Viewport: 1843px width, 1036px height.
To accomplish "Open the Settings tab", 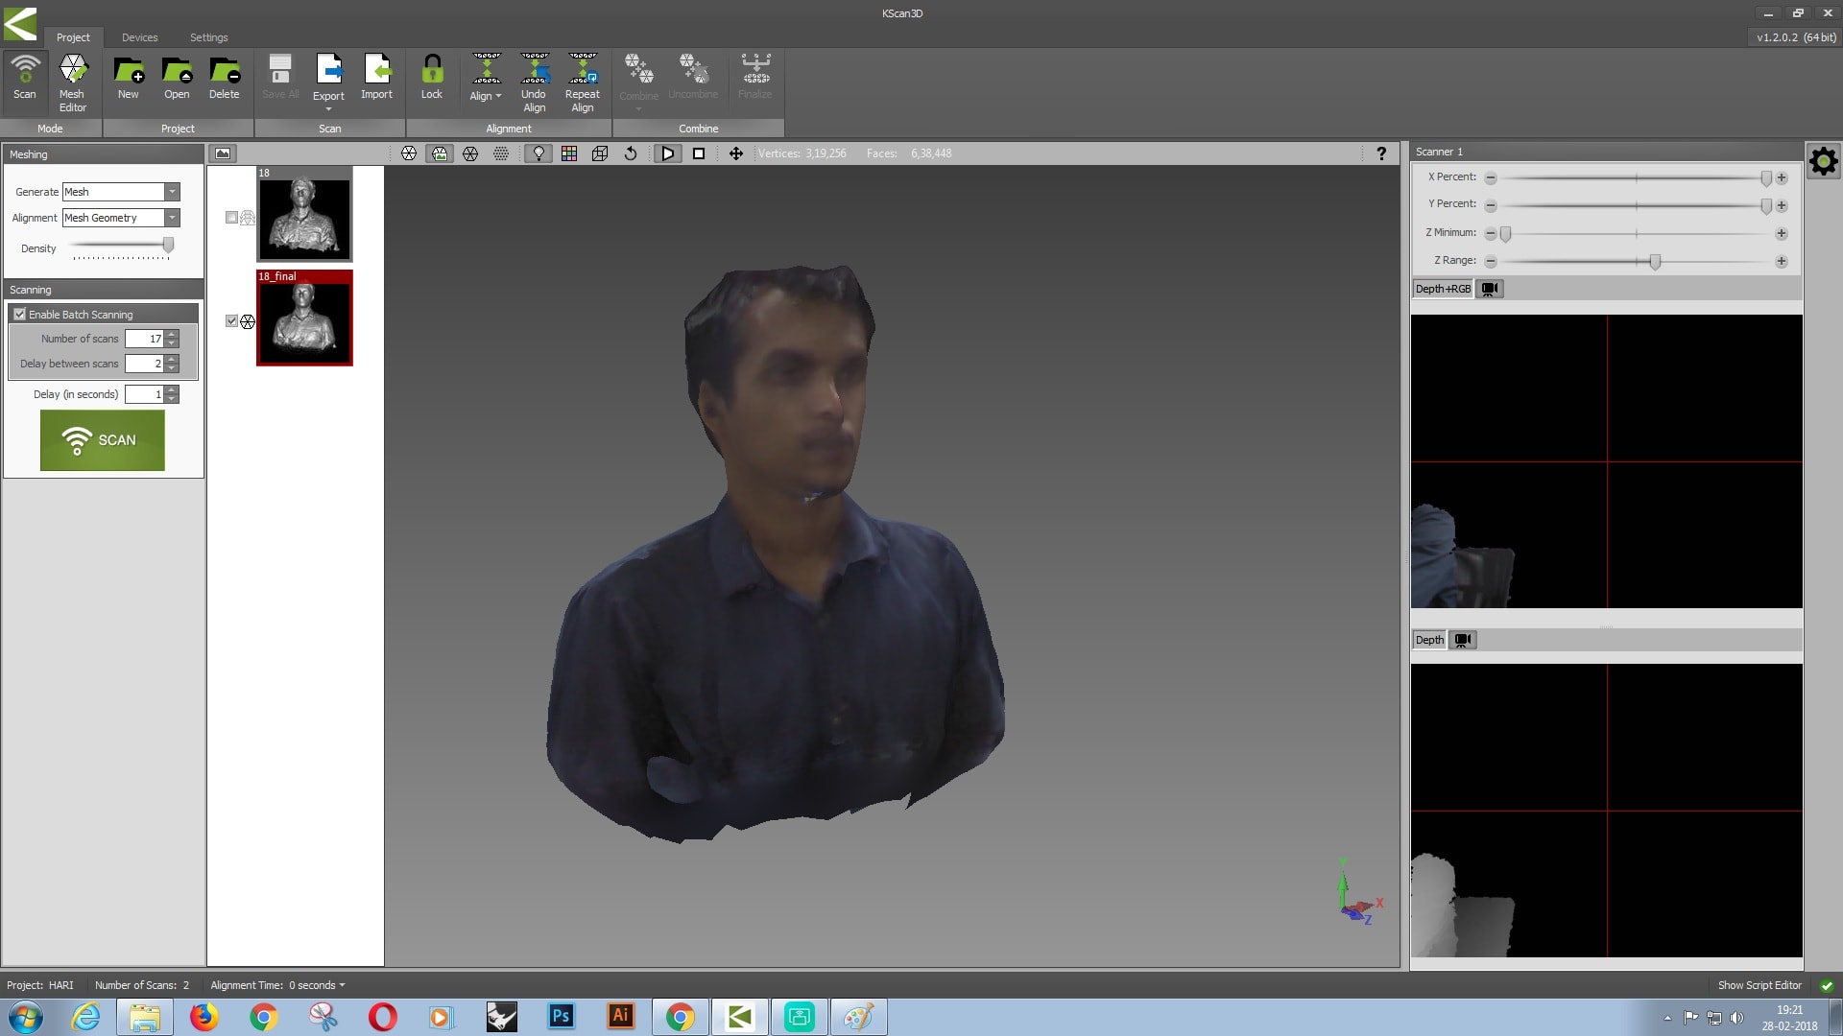I will (208, 37).
